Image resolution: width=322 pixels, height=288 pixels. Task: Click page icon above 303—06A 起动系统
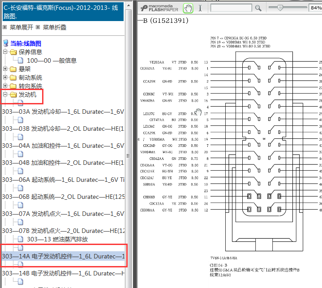(20, 171)
